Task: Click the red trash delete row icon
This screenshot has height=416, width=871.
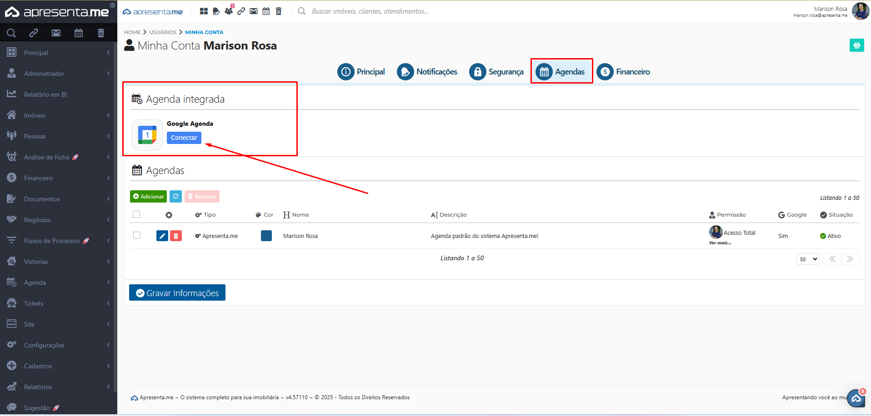Action: point(176,236)
